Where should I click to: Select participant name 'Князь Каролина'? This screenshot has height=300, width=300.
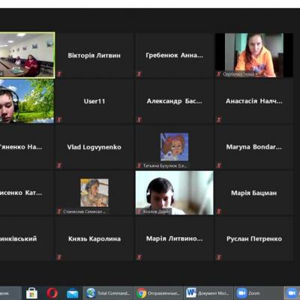pyautogui.click(x=94, y=238)
